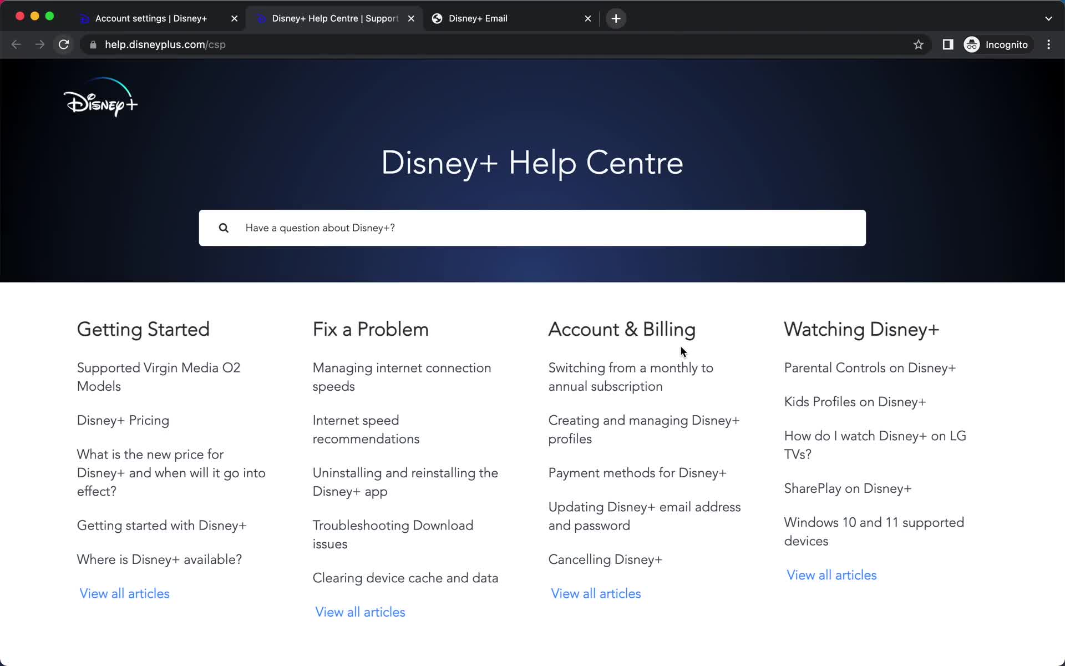Click the Disney+ logo
This screenshot has width=1065, height=666.
[x=100, y=97]
